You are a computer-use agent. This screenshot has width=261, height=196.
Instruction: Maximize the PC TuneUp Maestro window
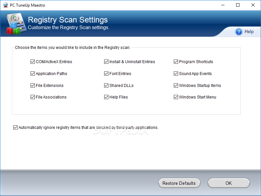(238, 5)
